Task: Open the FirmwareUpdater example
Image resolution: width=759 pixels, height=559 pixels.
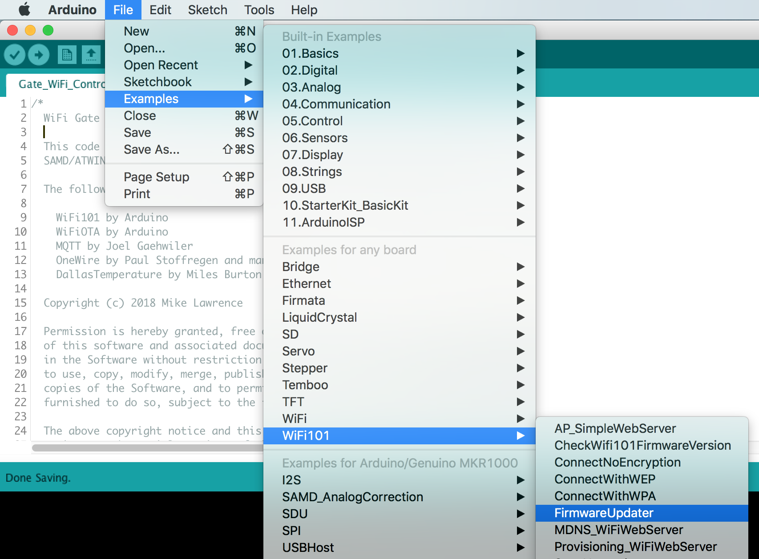Action: point(642,513)
